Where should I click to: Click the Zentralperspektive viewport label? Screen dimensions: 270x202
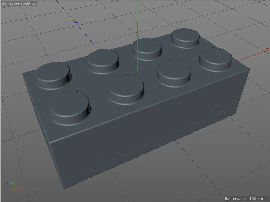coord(19,3)
